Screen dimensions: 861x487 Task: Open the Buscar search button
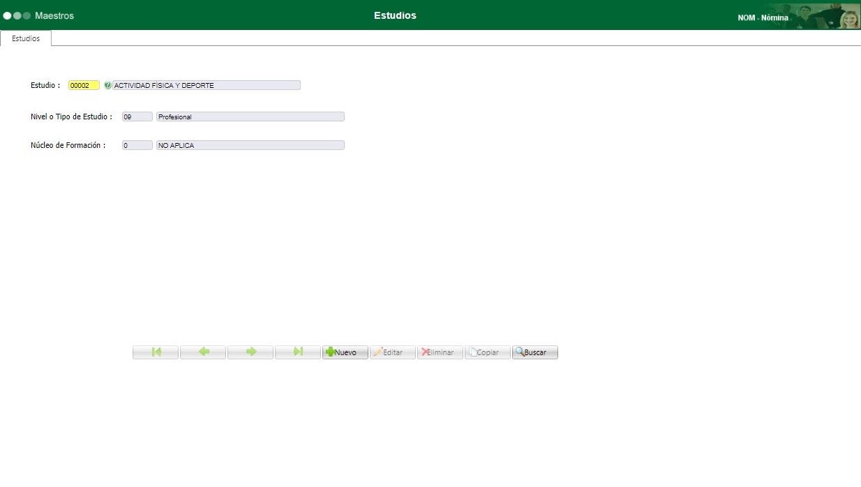click(535, 352)
